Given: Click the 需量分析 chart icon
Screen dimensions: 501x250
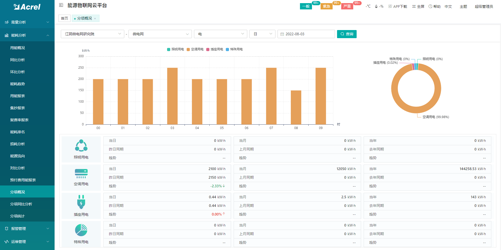Looking at the screenshot, I should point(7,22).
